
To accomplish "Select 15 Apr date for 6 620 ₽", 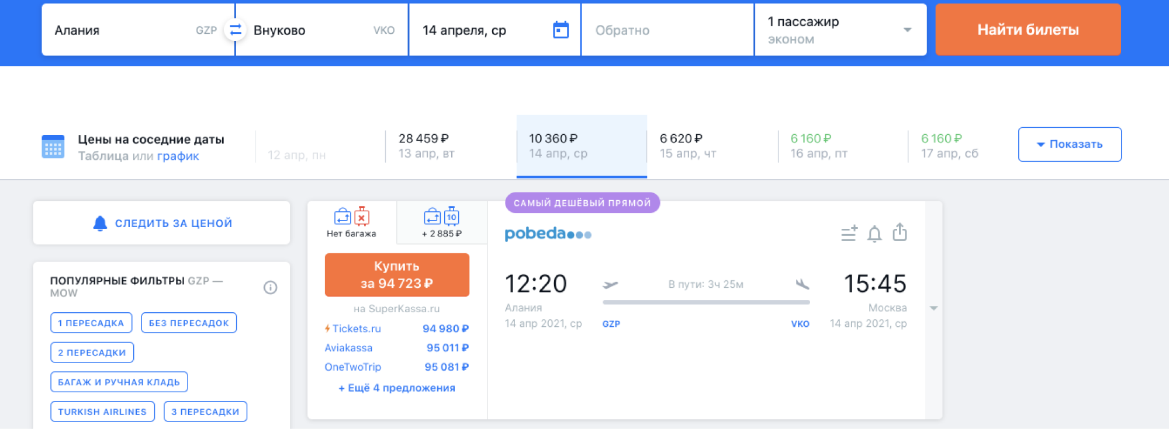I will pos(713,146).
